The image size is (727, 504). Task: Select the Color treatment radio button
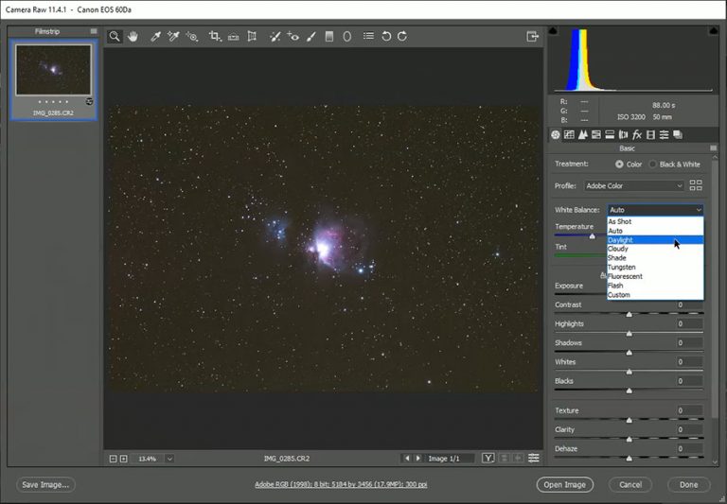[619, 164]
